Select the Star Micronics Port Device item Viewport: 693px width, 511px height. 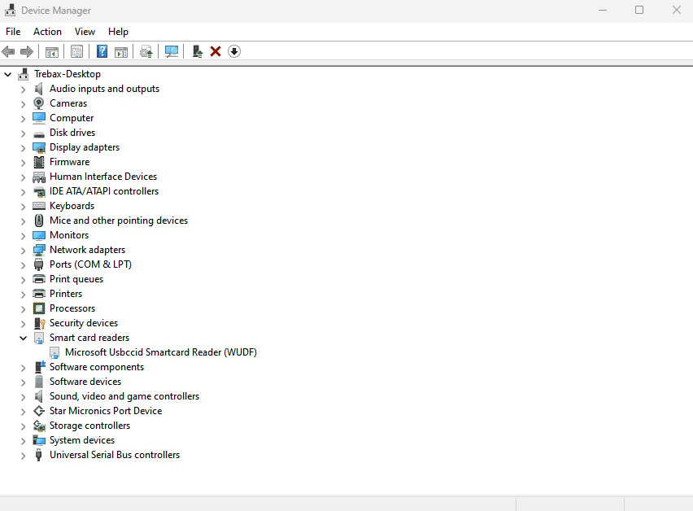pos(105,411)
